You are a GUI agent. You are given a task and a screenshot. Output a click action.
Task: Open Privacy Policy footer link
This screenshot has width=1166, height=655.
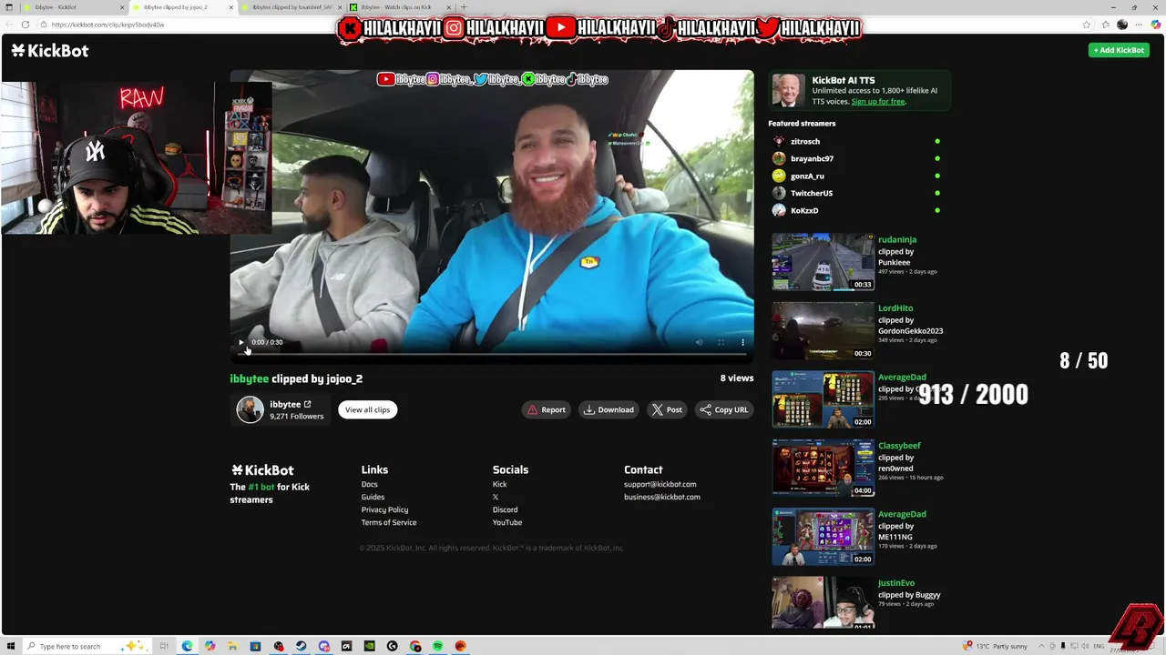384,509
